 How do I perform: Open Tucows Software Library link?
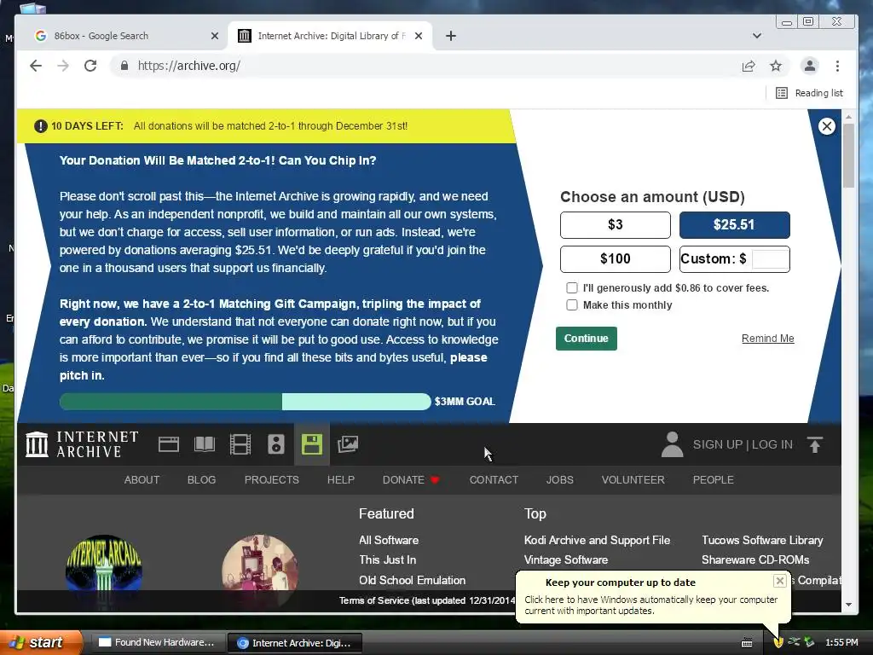click(762, 540)
